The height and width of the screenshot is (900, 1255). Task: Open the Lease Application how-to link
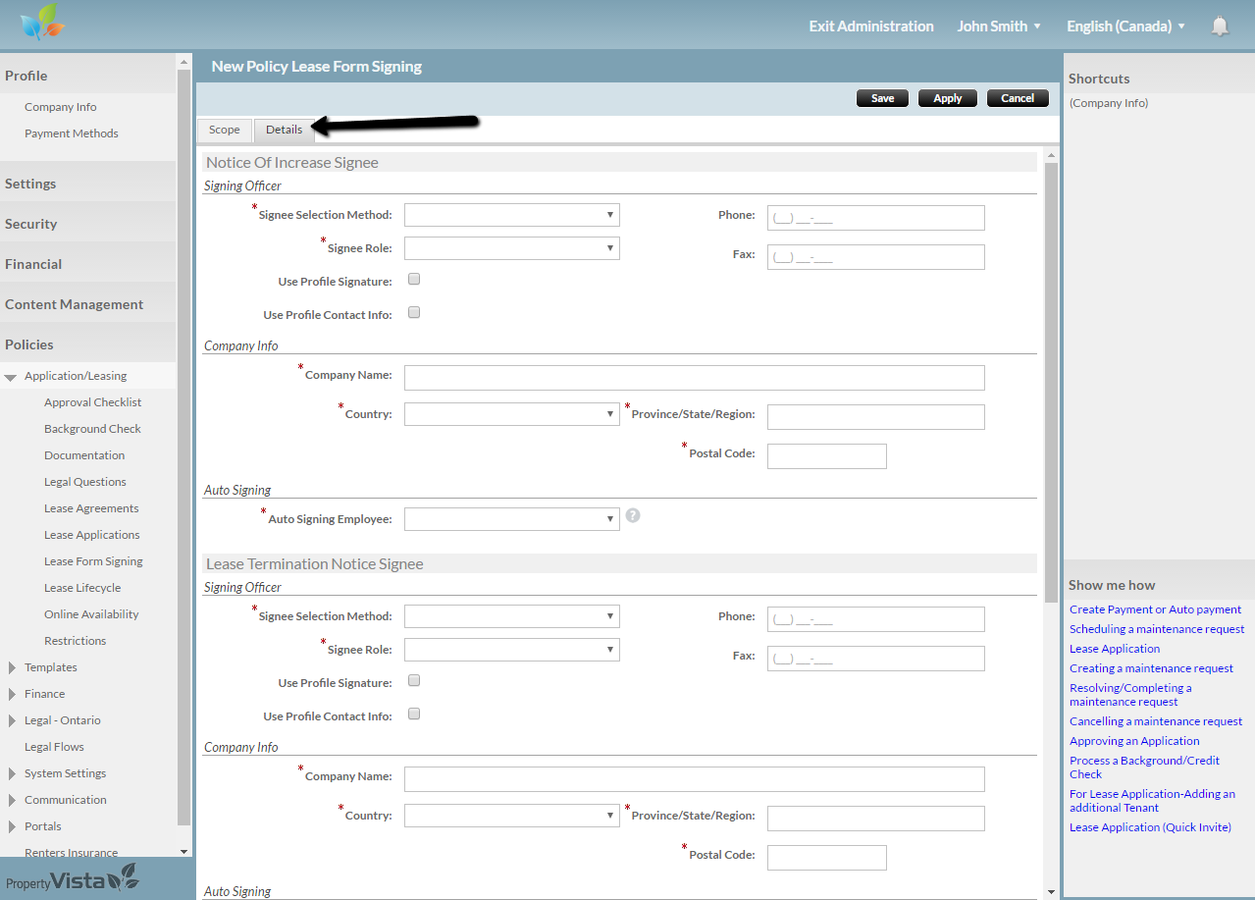pyautogui.click(x=1115, y=649)
